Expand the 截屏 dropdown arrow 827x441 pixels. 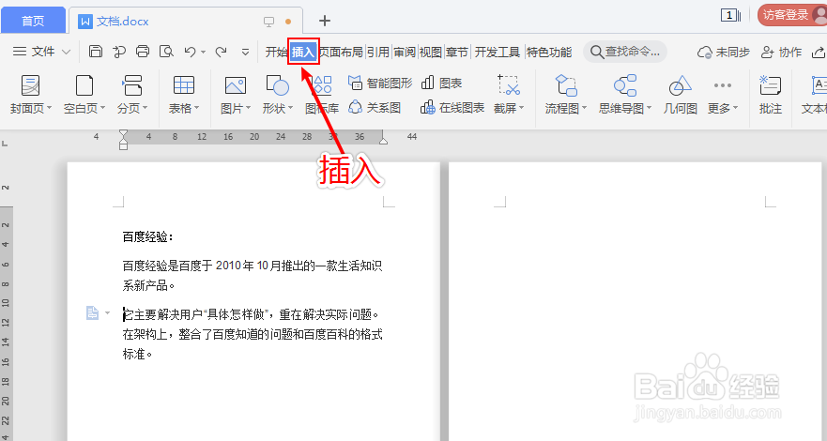click(x=522, y=108)
